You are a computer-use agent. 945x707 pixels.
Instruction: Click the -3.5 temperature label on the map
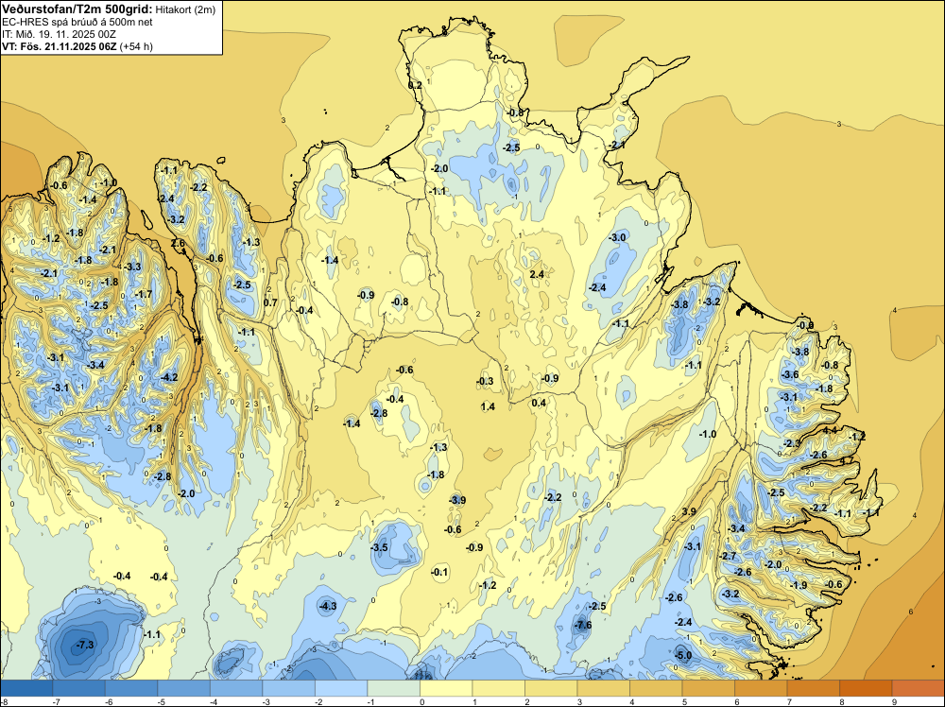click(x=379, y=548)
